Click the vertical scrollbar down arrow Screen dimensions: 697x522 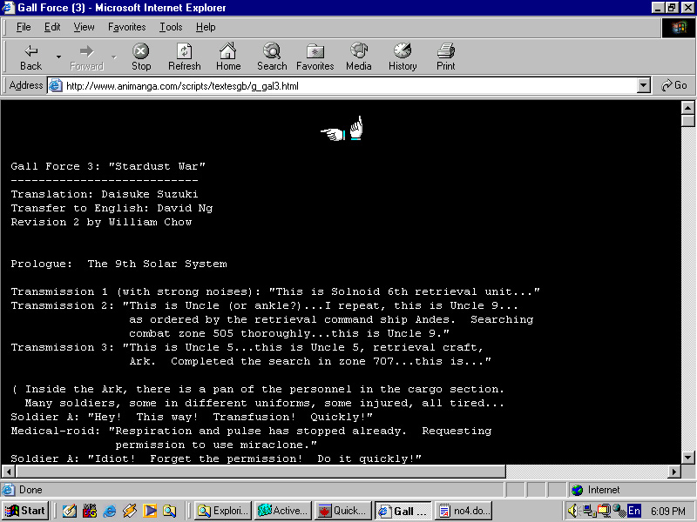click(687, 458)
